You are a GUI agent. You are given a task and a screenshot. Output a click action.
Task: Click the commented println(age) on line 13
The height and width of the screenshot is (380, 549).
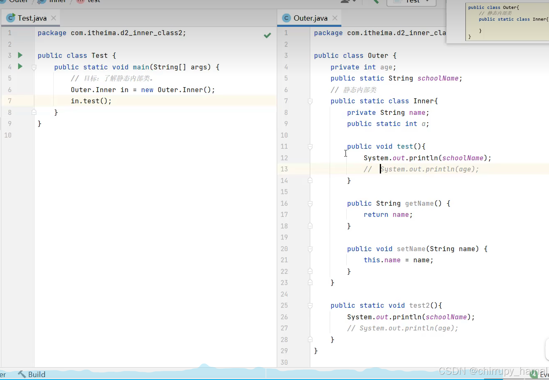point(421,169)
